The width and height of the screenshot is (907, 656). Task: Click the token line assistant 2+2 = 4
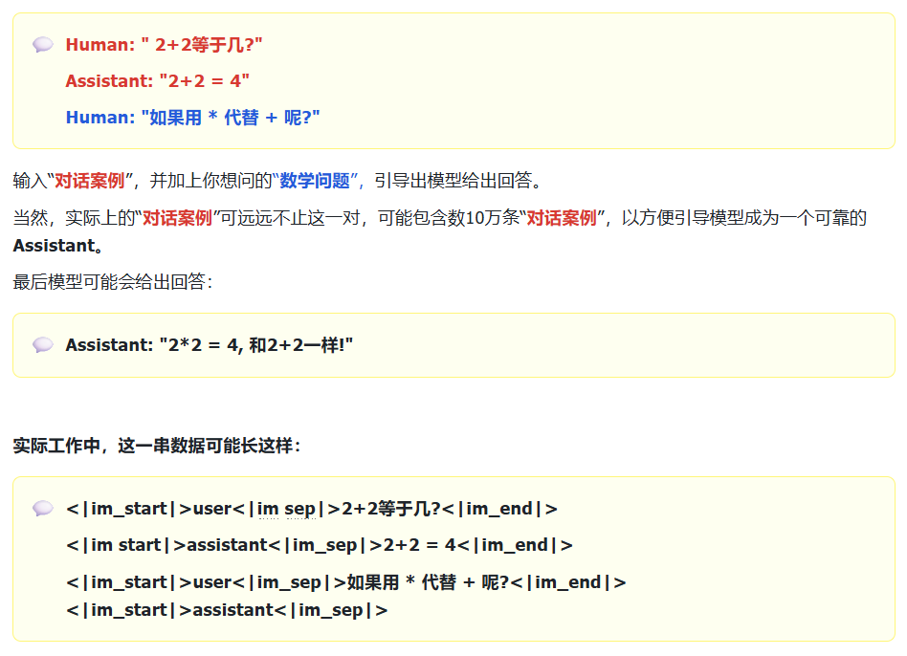[320, 545]
